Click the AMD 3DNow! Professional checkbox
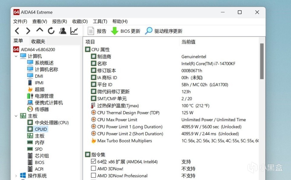The image size is (291, 180). [94, 175]
